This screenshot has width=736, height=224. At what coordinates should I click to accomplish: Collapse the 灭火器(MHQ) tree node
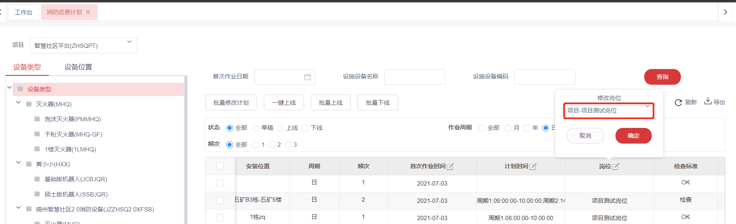[19, 103]
